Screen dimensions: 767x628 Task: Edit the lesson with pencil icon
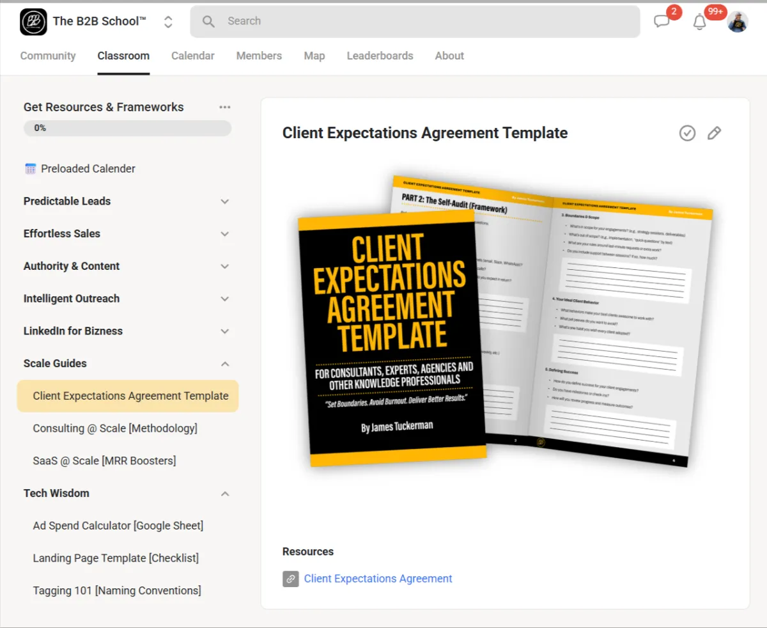click(x=714, y=133)
